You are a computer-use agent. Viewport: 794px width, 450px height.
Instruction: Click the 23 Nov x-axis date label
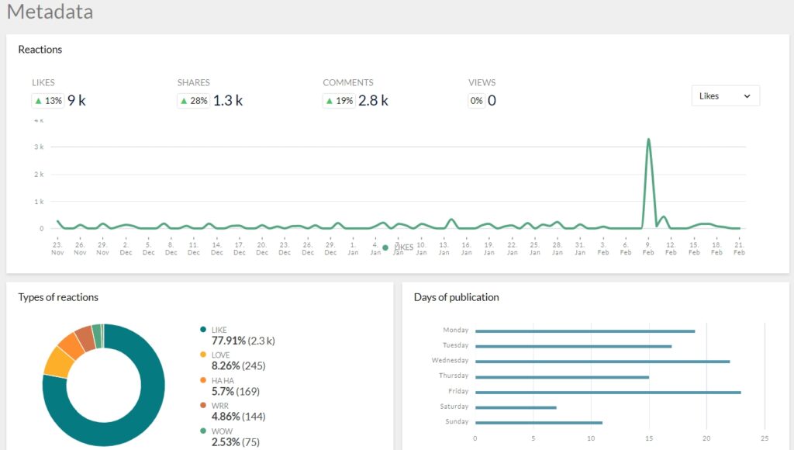(57, 248)
